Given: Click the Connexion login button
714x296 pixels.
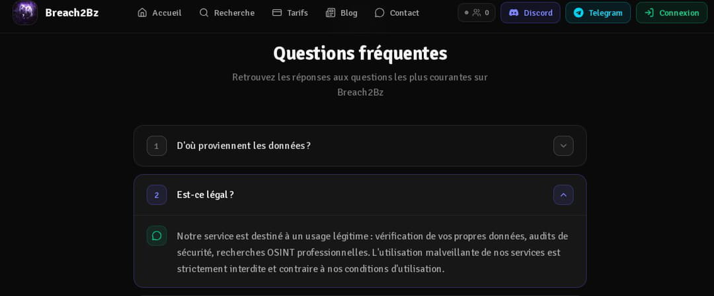Looking at the screenshot, I should tap(672, 13).
